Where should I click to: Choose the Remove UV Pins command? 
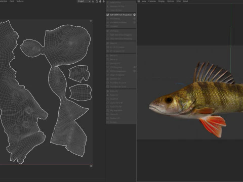[x=121, y=6]
